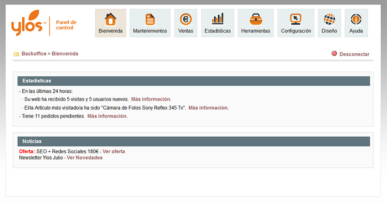387x203 pixels.
Task: Click the Ver oferta link
Action: point(114,151)
